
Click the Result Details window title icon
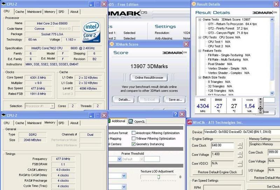pyautogui.click(x=194, y=4)
